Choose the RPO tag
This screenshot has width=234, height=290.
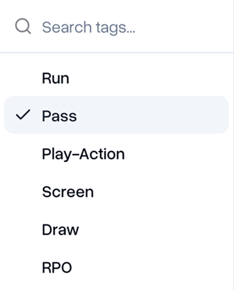[116, 268]
